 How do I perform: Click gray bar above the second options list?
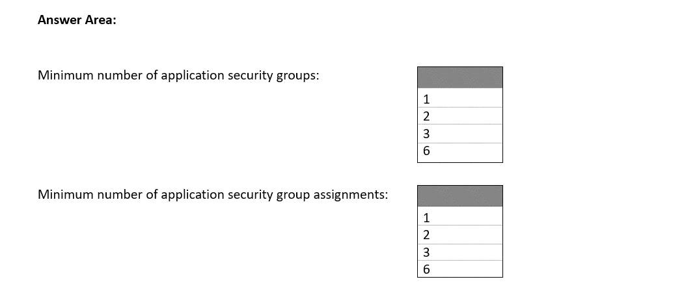tap(460, 196)
